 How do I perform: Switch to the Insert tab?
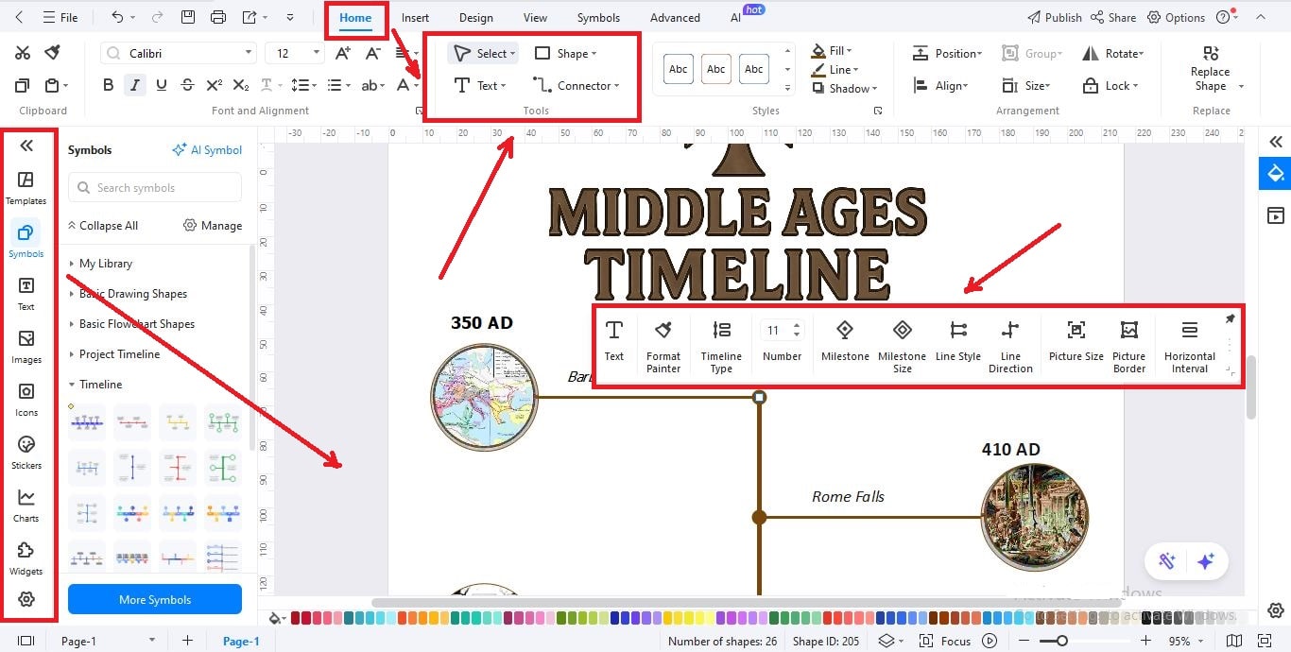[415, 17]
